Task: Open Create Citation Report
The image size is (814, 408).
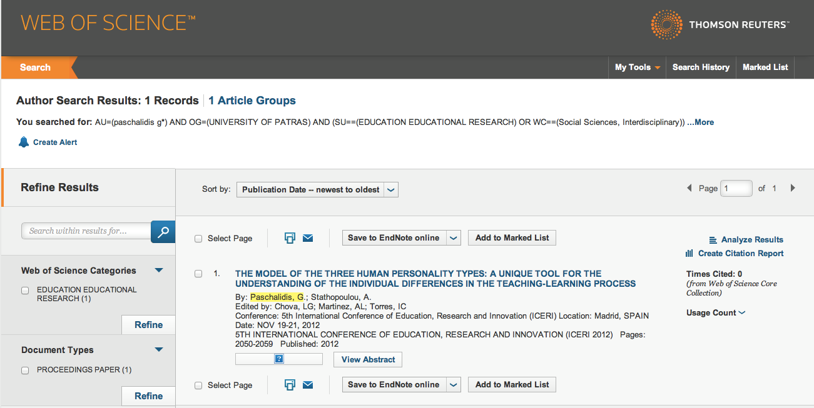Action: pos(735,254)
